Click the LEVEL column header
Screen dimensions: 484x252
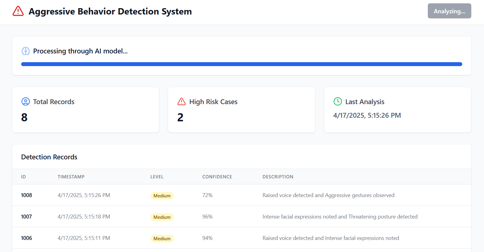pyautogui.click(x=157, y=177)
